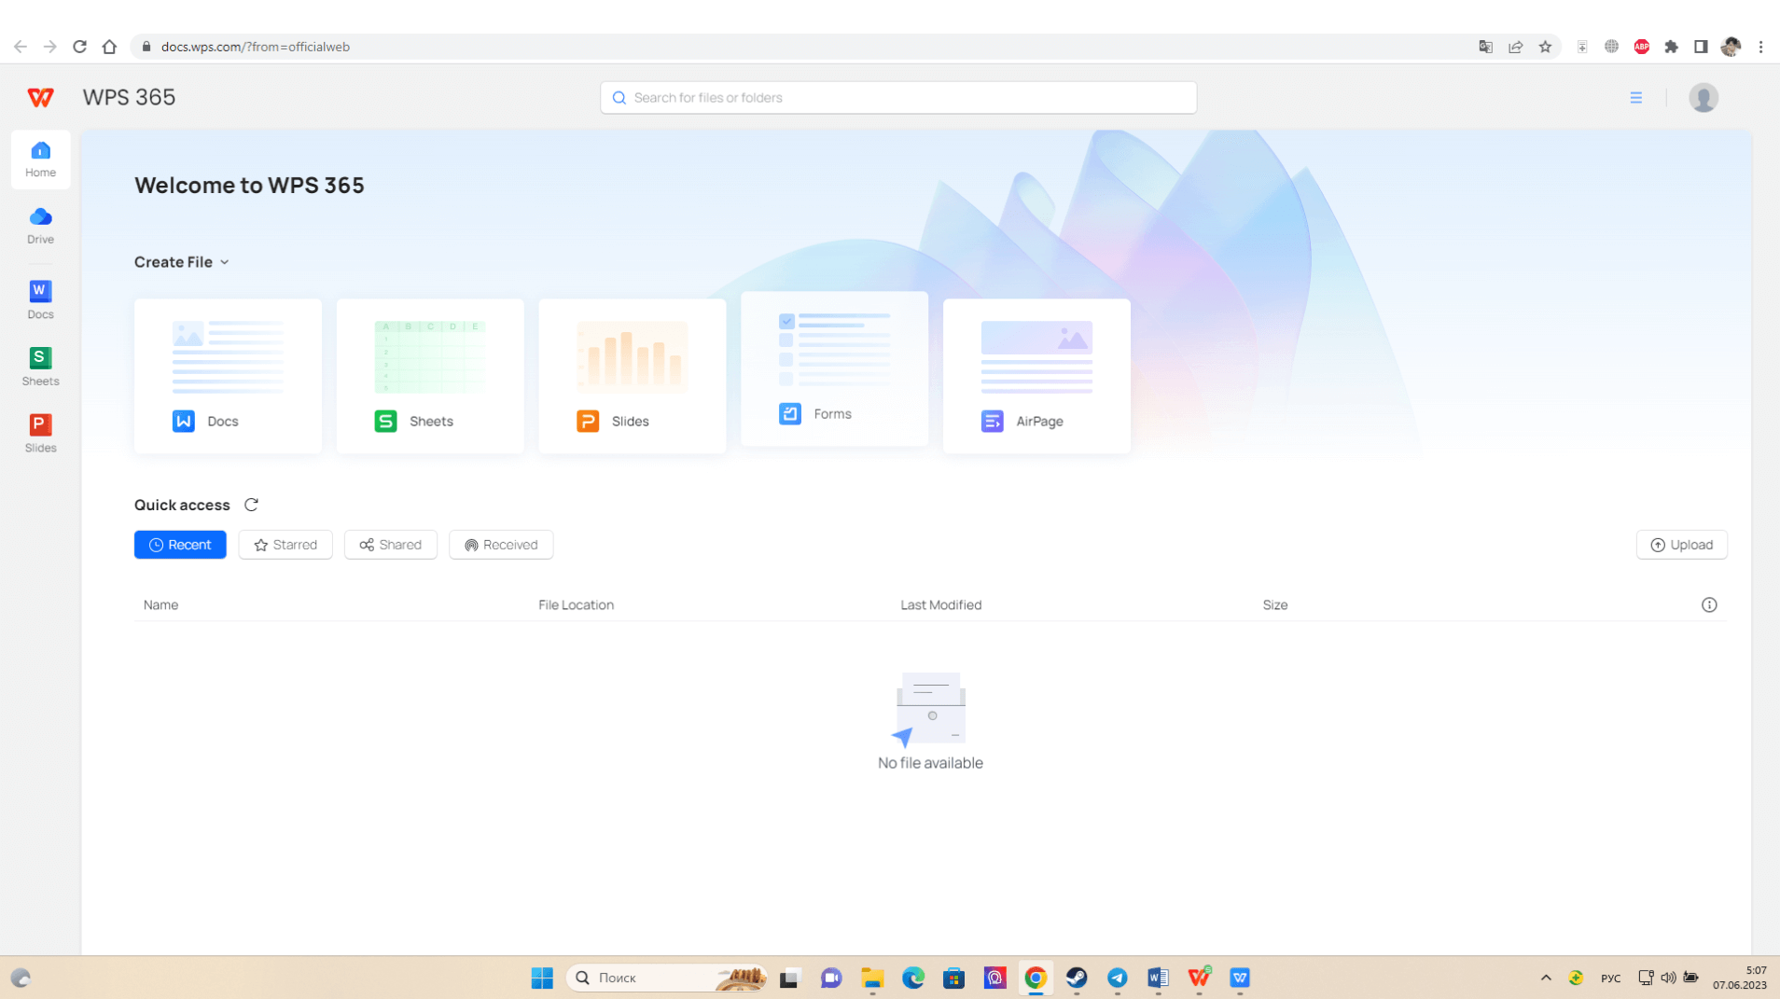Switch to the Shared tab
Image resolution: width=1780 pixels, height=999 pixels.
pos(390,545)
